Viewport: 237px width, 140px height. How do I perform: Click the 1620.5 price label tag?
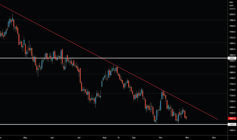(x=232, y=124)
